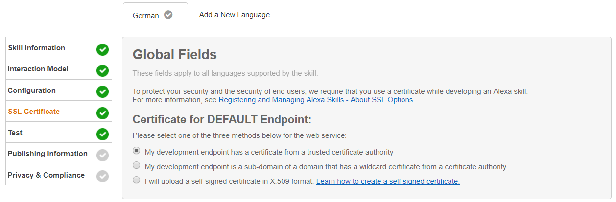Open the About SSL Options documentation link
616x202 pixels.
(316, 100)
